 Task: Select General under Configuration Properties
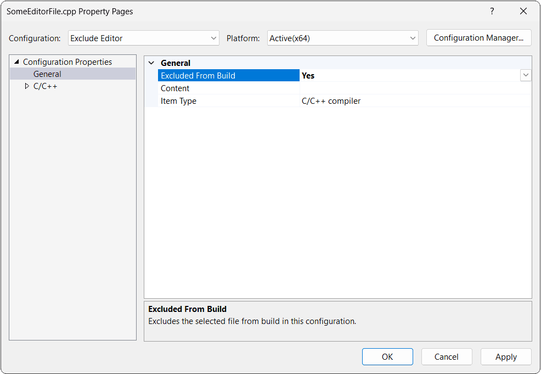pyautogui.click(x=47, y=74)
